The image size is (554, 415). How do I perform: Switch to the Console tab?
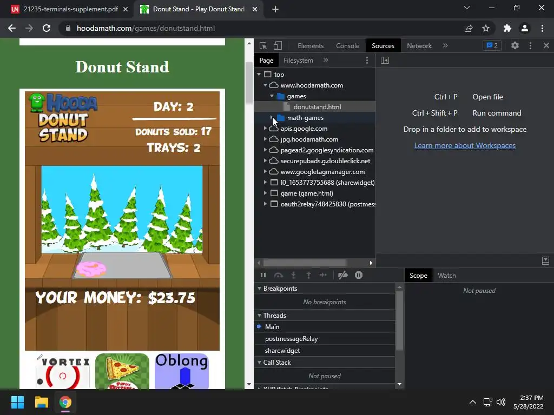point(348,46)
